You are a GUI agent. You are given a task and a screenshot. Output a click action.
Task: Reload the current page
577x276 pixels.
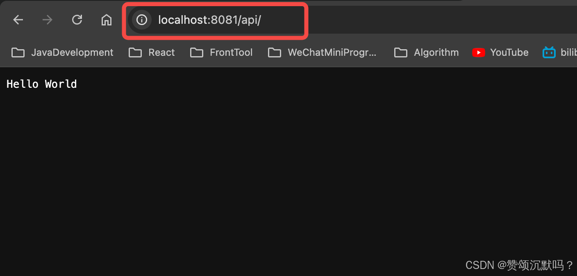coord(77,19)
